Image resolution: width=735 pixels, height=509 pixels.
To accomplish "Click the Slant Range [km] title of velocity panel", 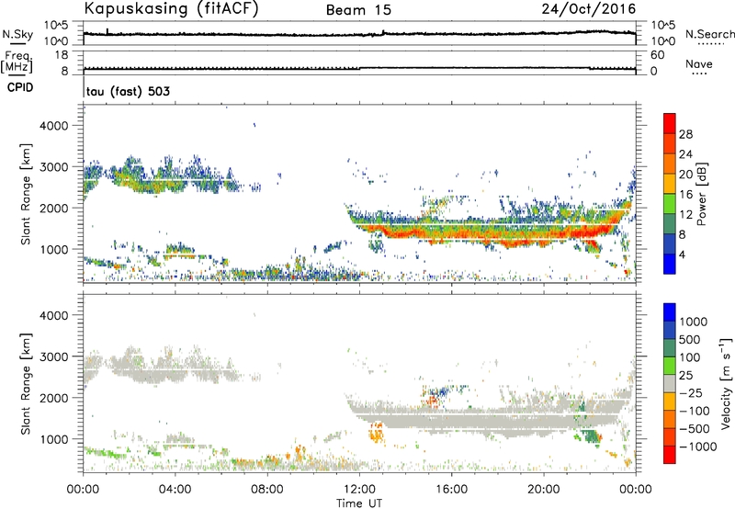I will 26,383.
